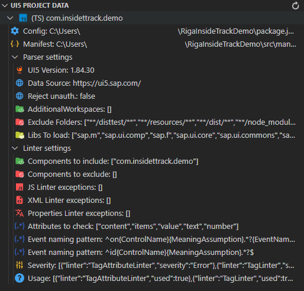The height and width of the screenshot is (291, 304).
Task: Click the gear icon beside Config path
Action: [x=15, y=31]
